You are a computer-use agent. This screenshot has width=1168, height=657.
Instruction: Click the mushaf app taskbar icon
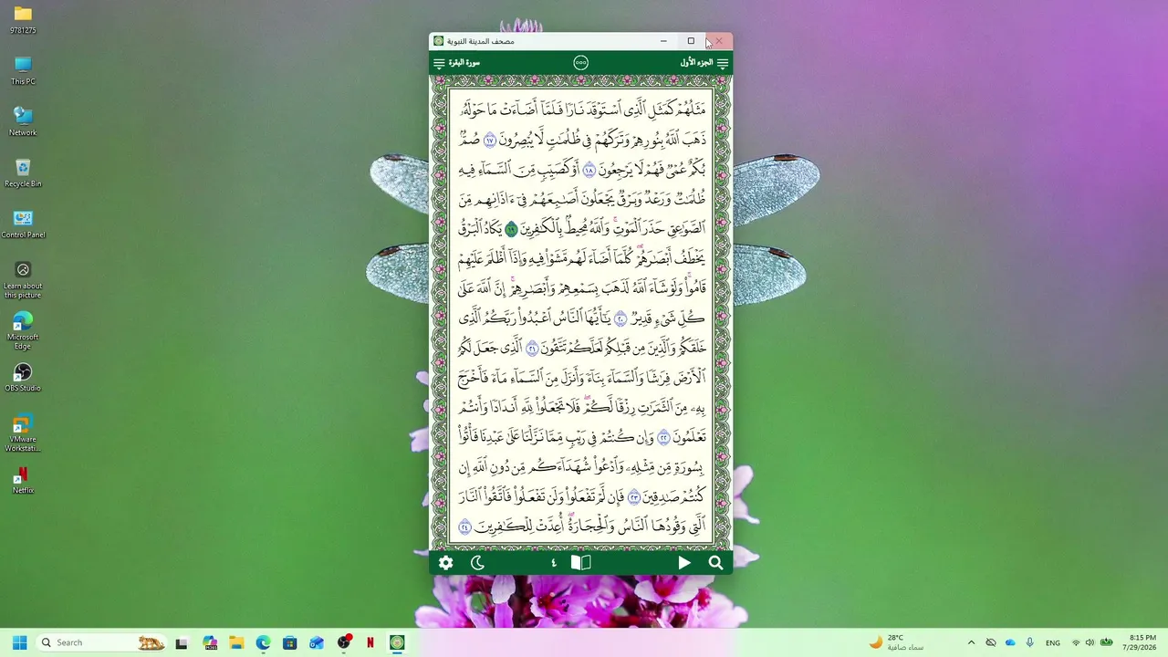click(397, 642)
